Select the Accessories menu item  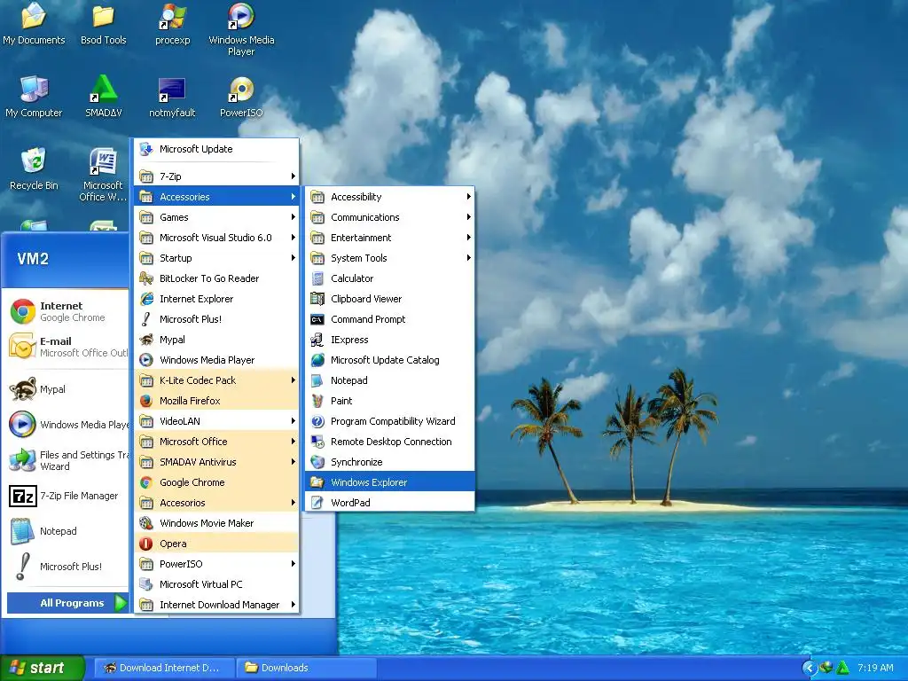click(216, 197)
